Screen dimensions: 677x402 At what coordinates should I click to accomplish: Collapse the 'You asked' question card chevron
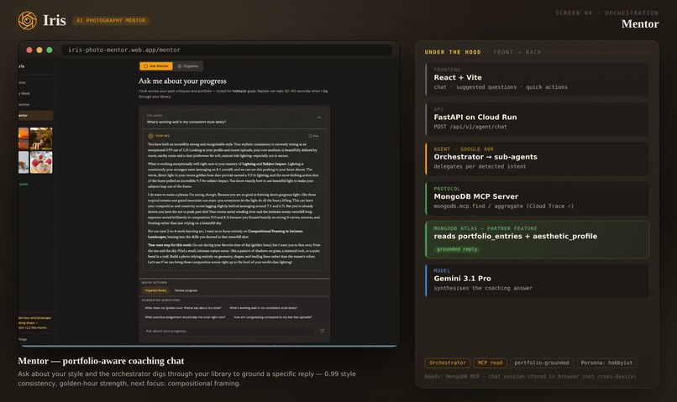pos(319,117)
